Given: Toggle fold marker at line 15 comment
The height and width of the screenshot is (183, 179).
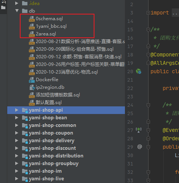Looking at the screenshot, I should coord(148,30).
